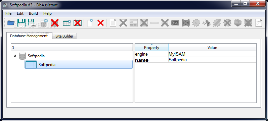
Task: Click the name property cell
Action: [151, 60]
